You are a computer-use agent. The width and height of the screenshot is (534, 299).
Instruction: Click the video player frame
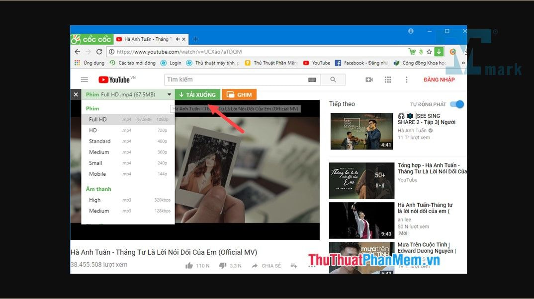pos(247,170)
